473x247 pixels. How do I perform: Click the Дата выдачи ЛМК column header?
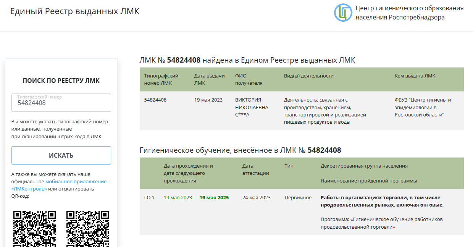coord(209,79)
